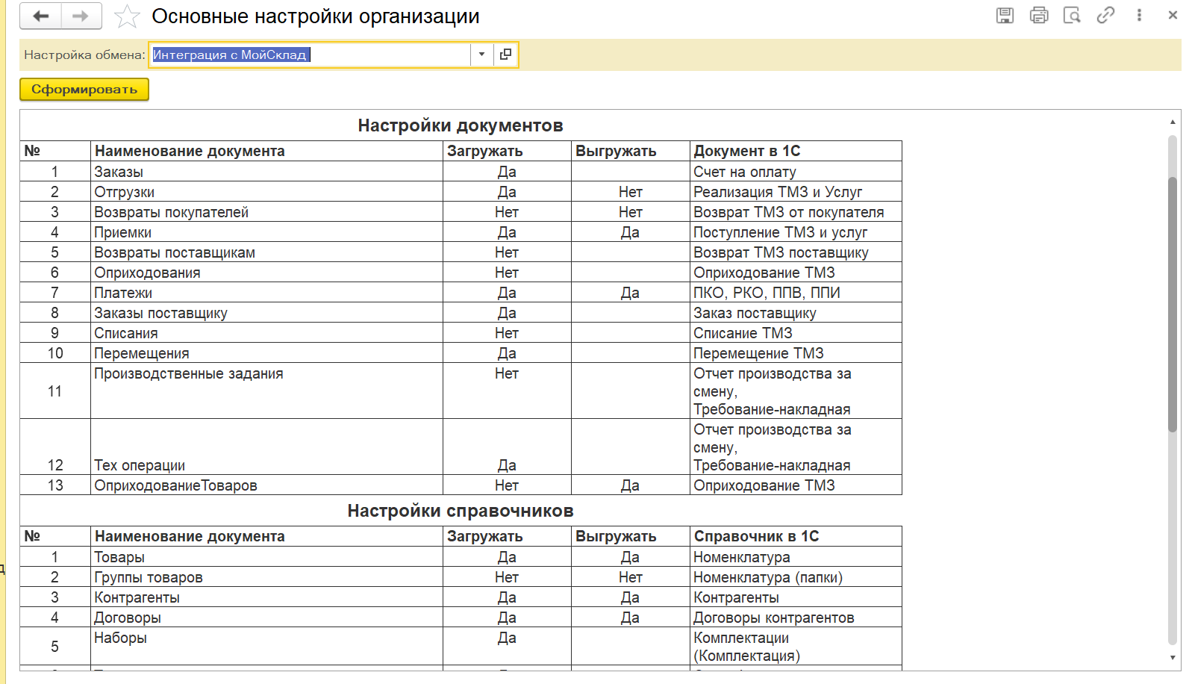This screenshot has width=1192, height=684.
Task: Select the Счет на оплату cell
Action: [x=796, y=172]
